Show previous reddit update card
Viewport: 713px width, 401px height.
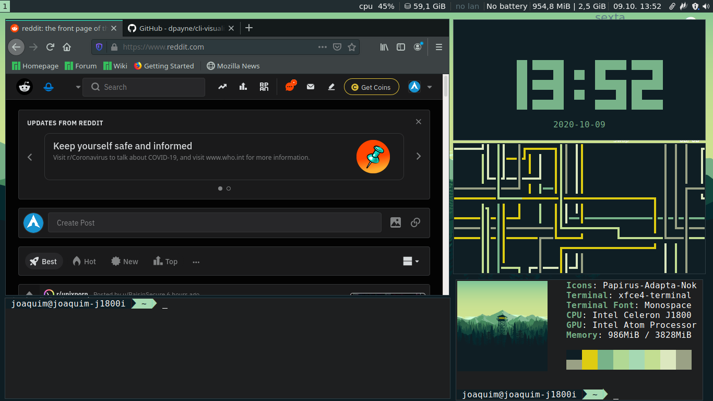(30, 157)
